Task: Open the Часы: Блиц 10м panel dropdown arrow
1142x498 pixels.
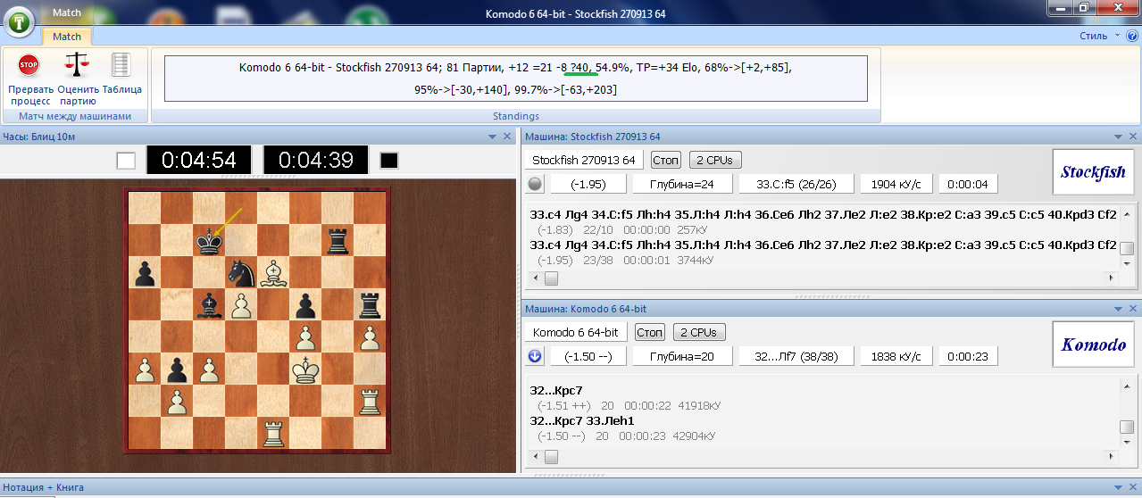Action: click(x=492, y=137)
